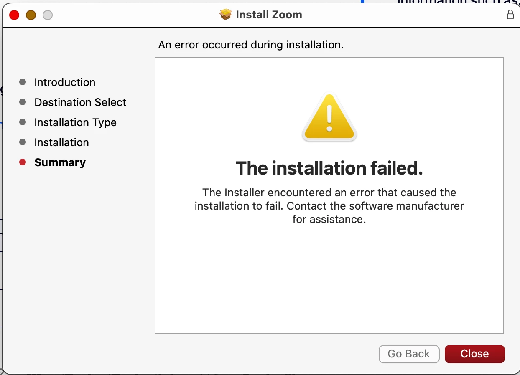This screenshot has height=375, width=520.
Task: Click the yellow warning triangle icon
Action: [x=329, y=117]
